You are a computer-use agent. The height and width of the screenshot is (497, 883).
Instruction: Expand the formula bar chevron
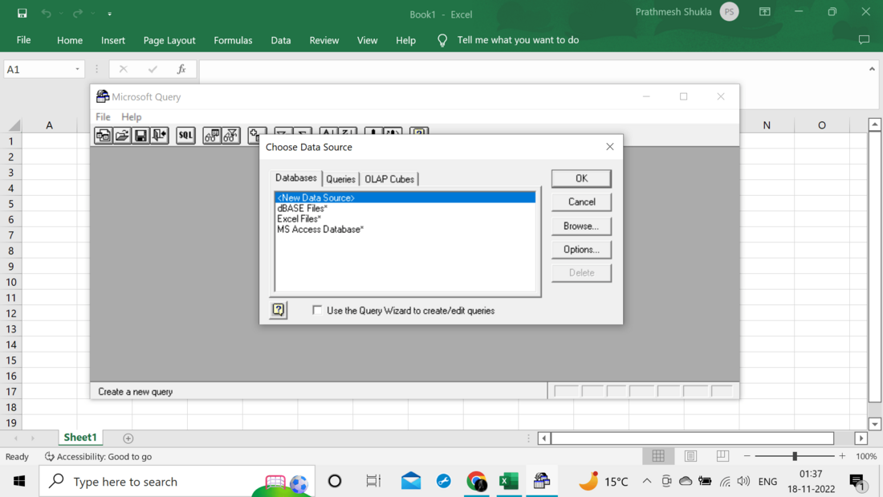click(872, 69)
